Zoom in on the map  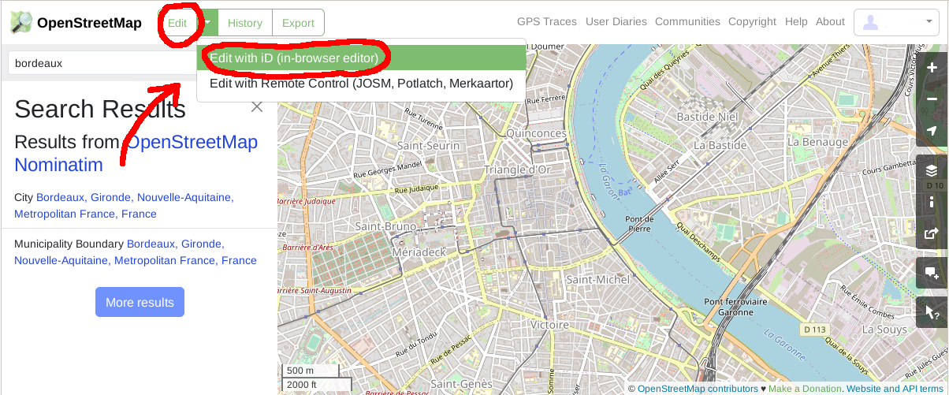pyautogui.click(x=932, y=68)
